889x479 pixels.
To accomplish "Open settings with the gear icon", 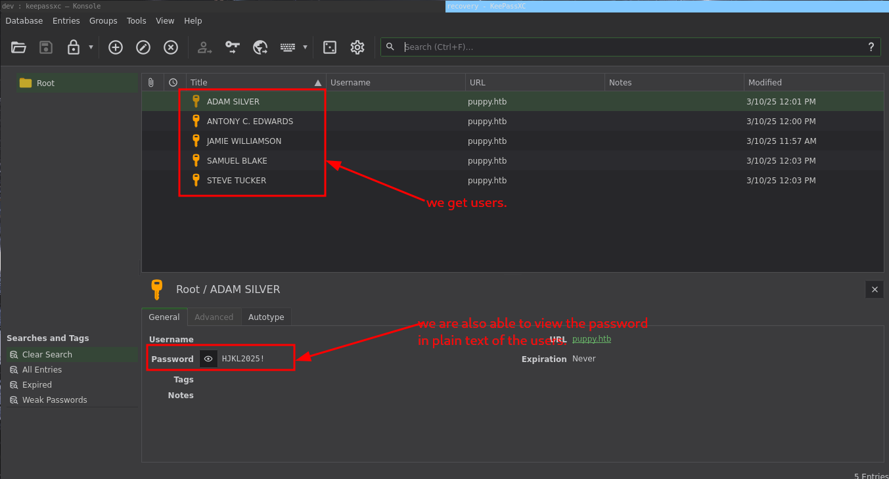I will tap(357, 47).
